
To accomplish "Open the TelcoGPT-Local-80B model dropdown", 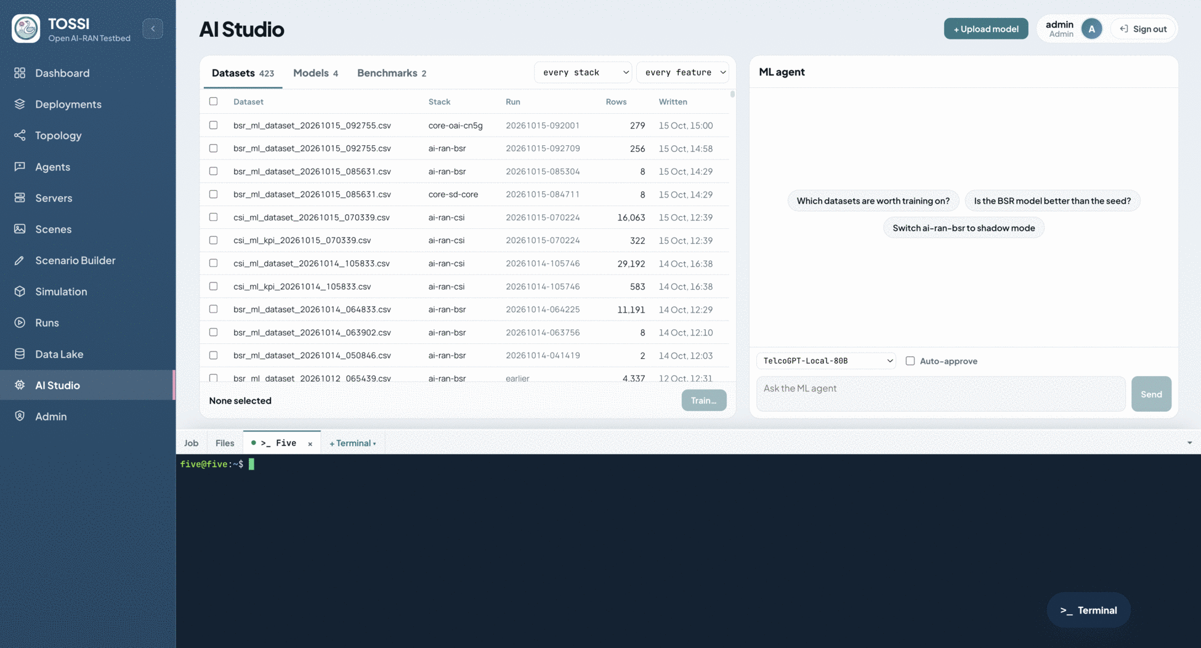I will click(x=826, y=361).
